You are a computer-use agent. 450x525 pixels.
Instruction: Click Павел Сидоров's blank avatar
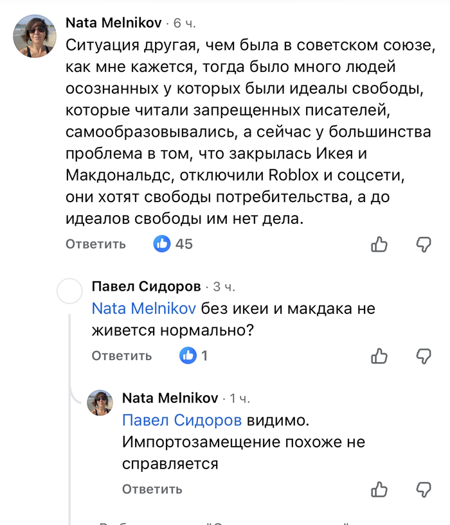(70, 292)
